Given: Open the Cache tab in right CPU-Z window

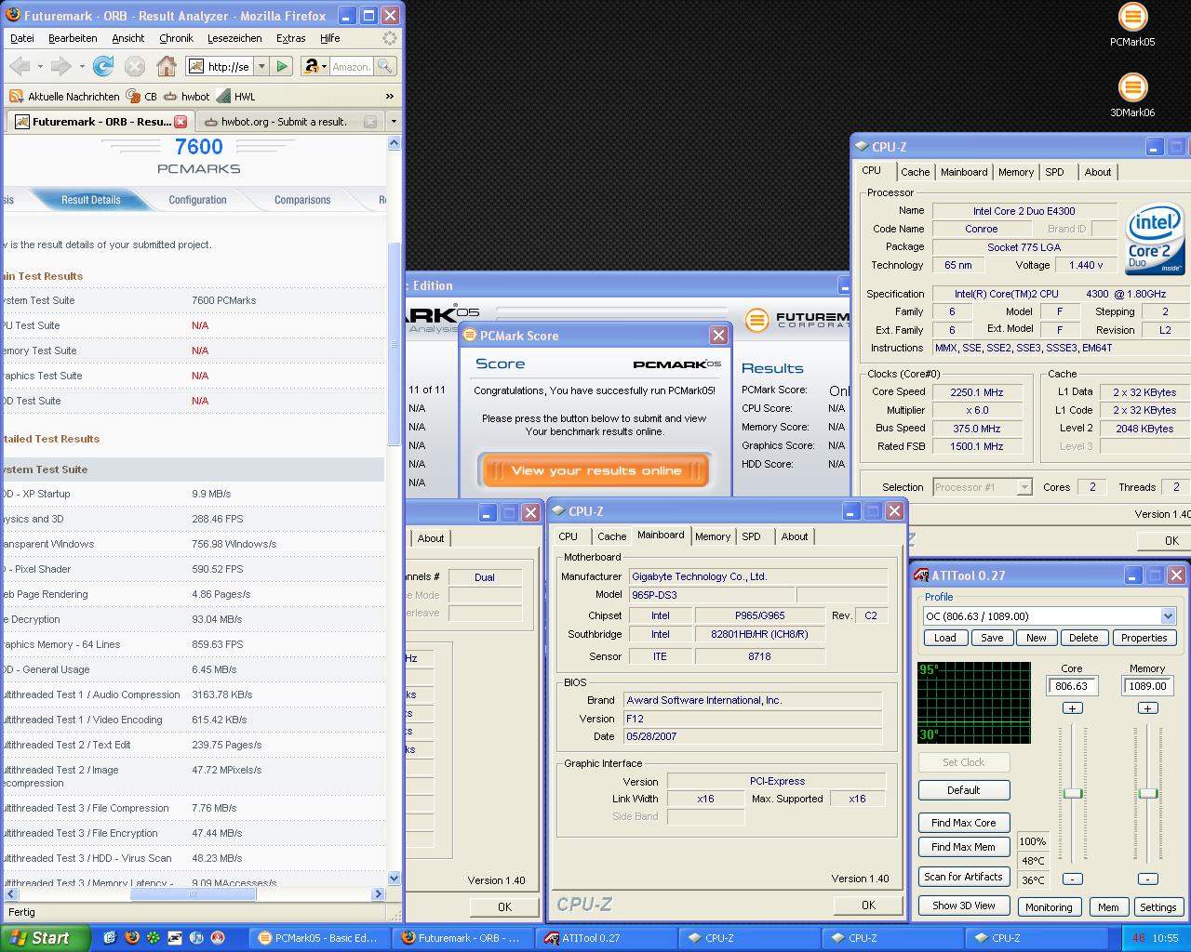Looking at the screenshot, I should (915, 172).
